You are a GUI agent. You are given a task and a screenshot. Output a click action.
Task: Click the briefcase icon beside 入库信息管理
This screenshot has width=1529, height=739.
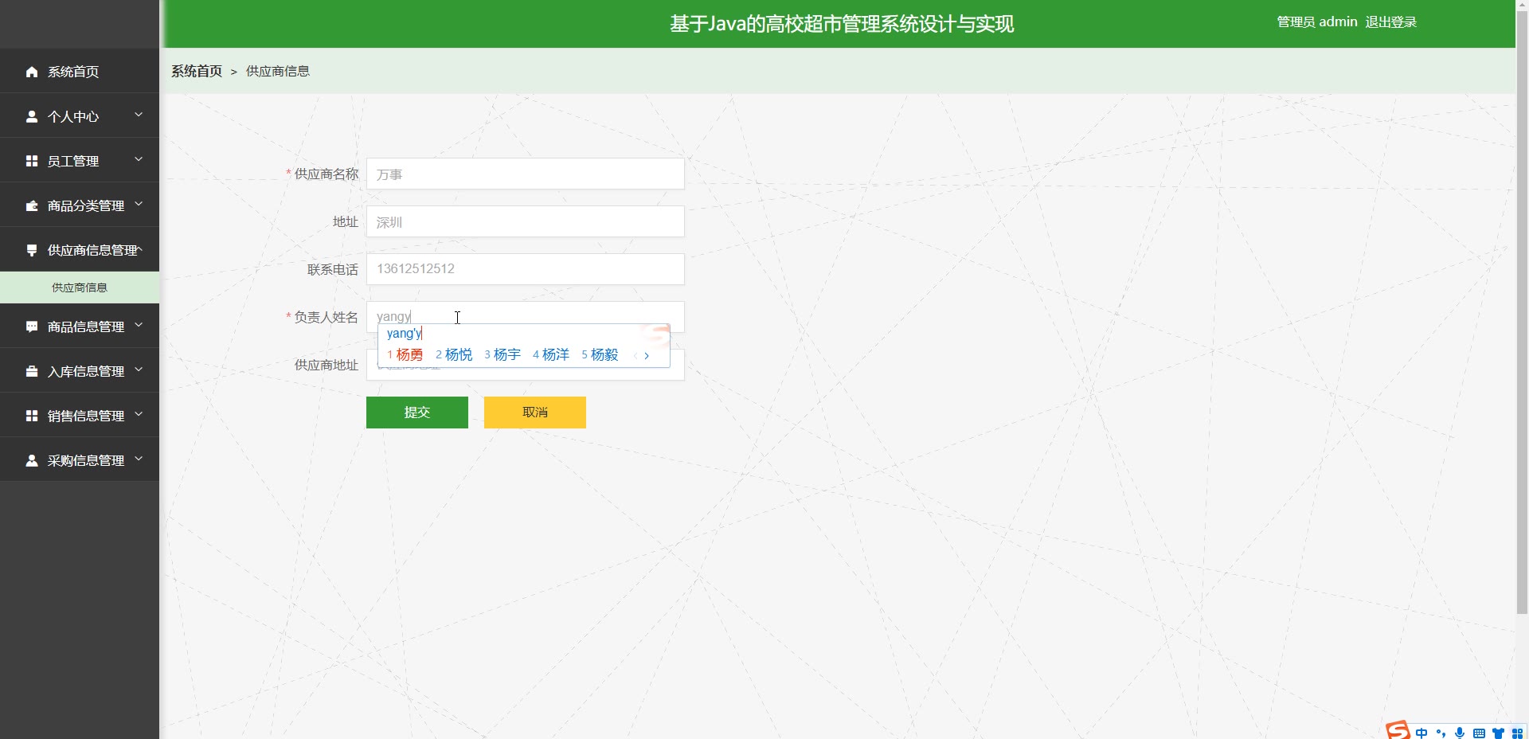click(x=32, y=371)
